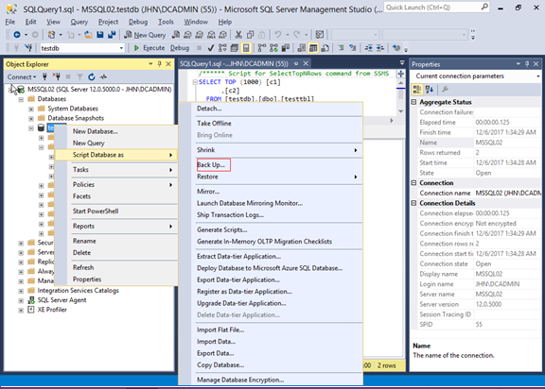Click the query editor horizontal scroll right arrow
The height and width of the screenshot is (389, 545).
(392, 120)
